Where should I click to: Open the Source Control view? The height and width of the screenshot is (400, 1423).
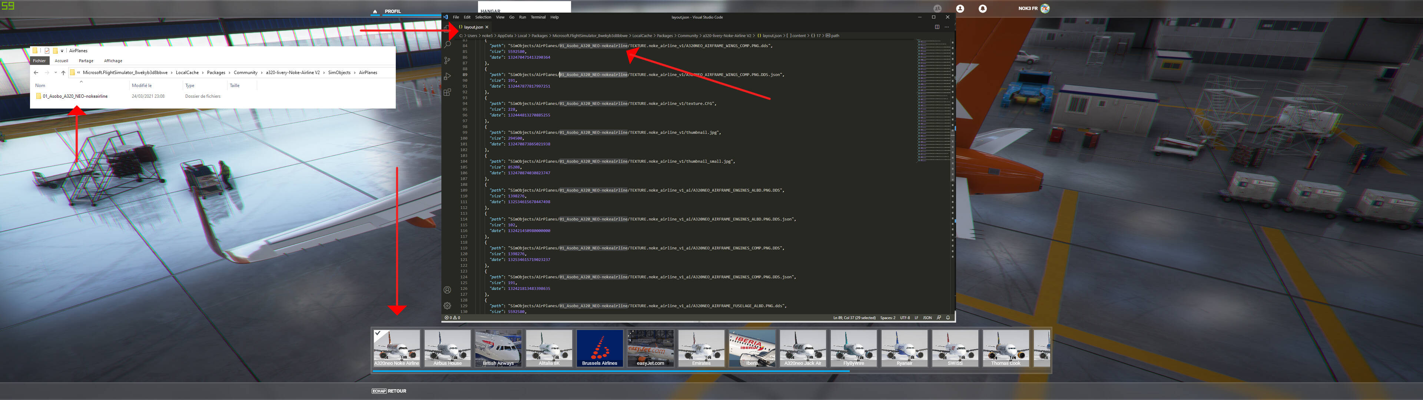447,60
